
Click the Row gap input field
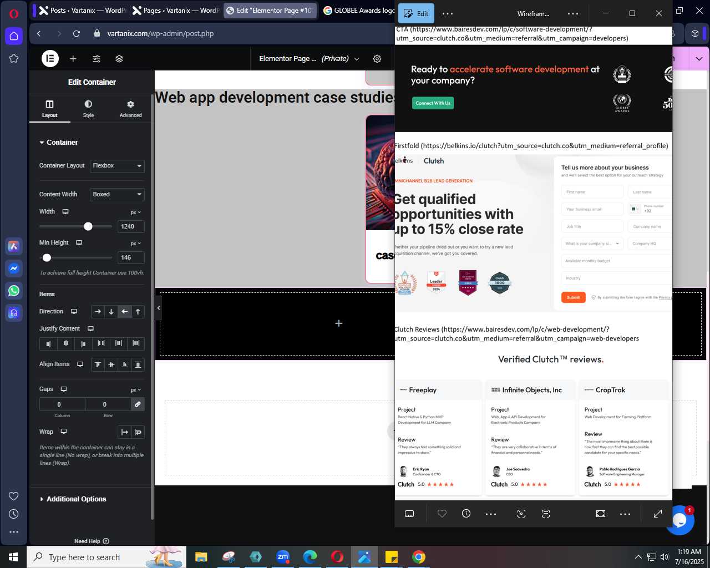click(x=108, y=404)
